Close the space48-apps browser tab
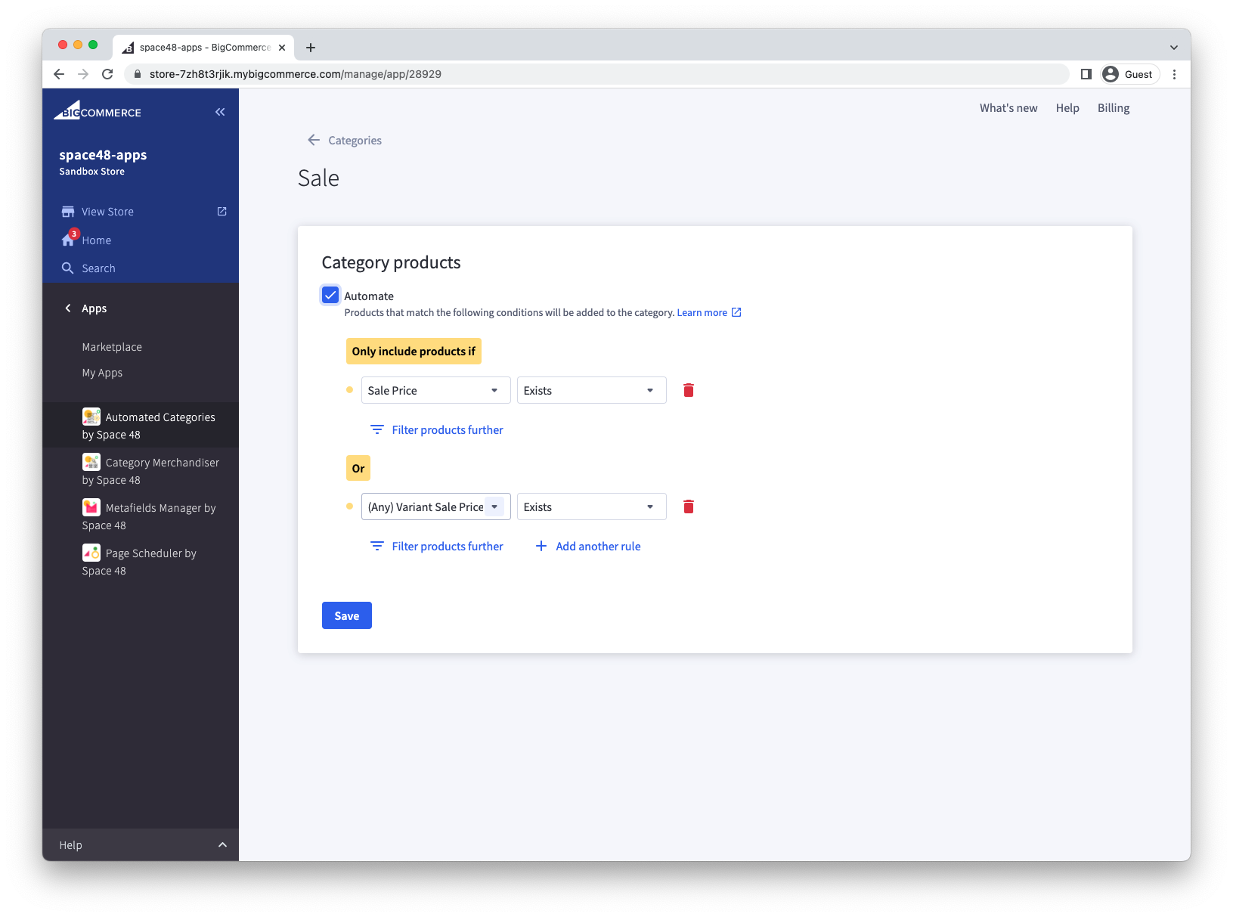 [282, 48]
